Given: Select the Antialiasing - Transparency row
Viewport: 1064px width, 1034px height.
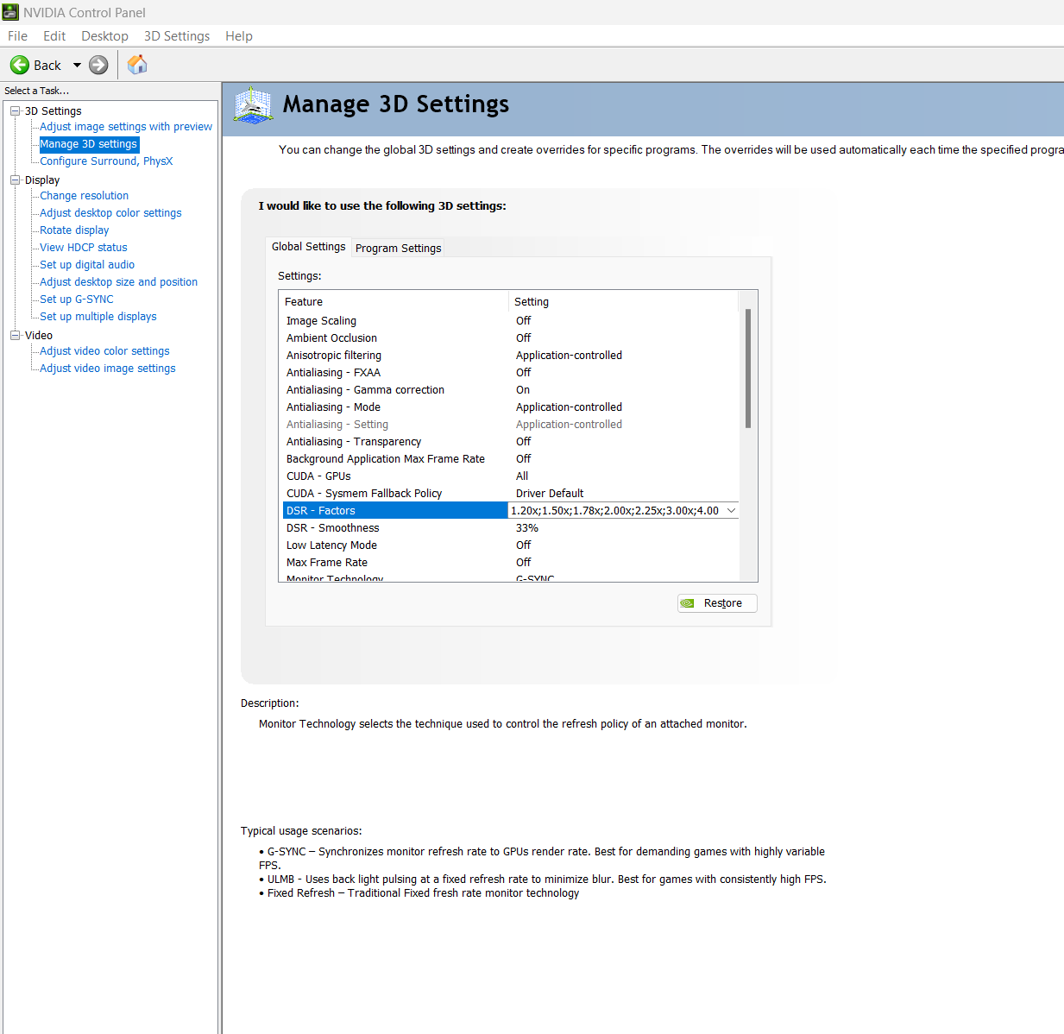Looking at the screenshot, I should pos(511,441).
